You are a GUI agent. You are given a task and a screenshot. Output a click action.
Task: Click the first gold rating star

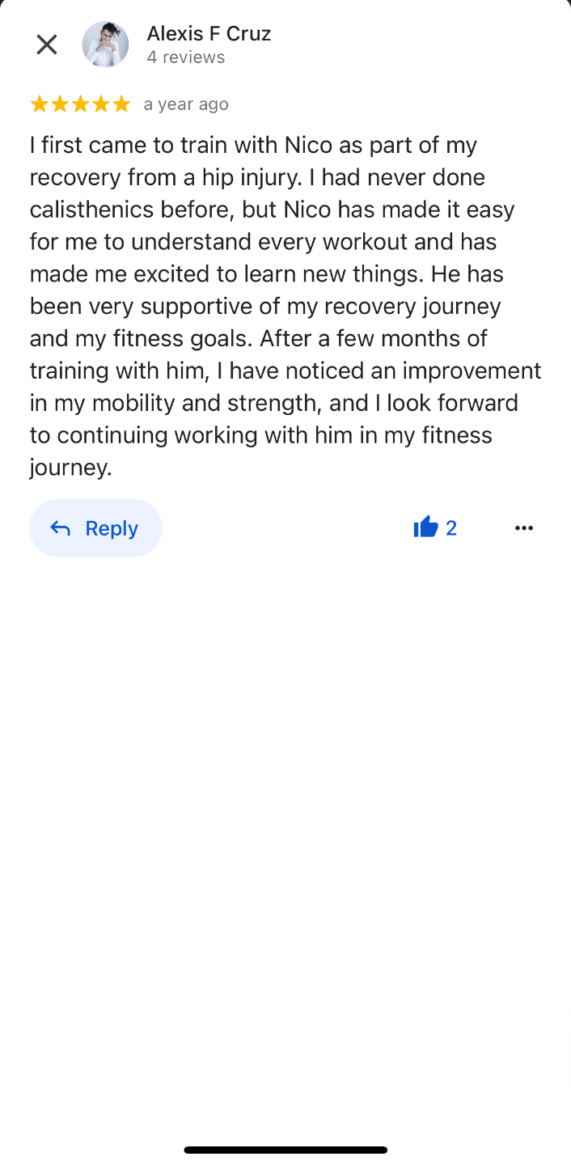coord(39,104)
